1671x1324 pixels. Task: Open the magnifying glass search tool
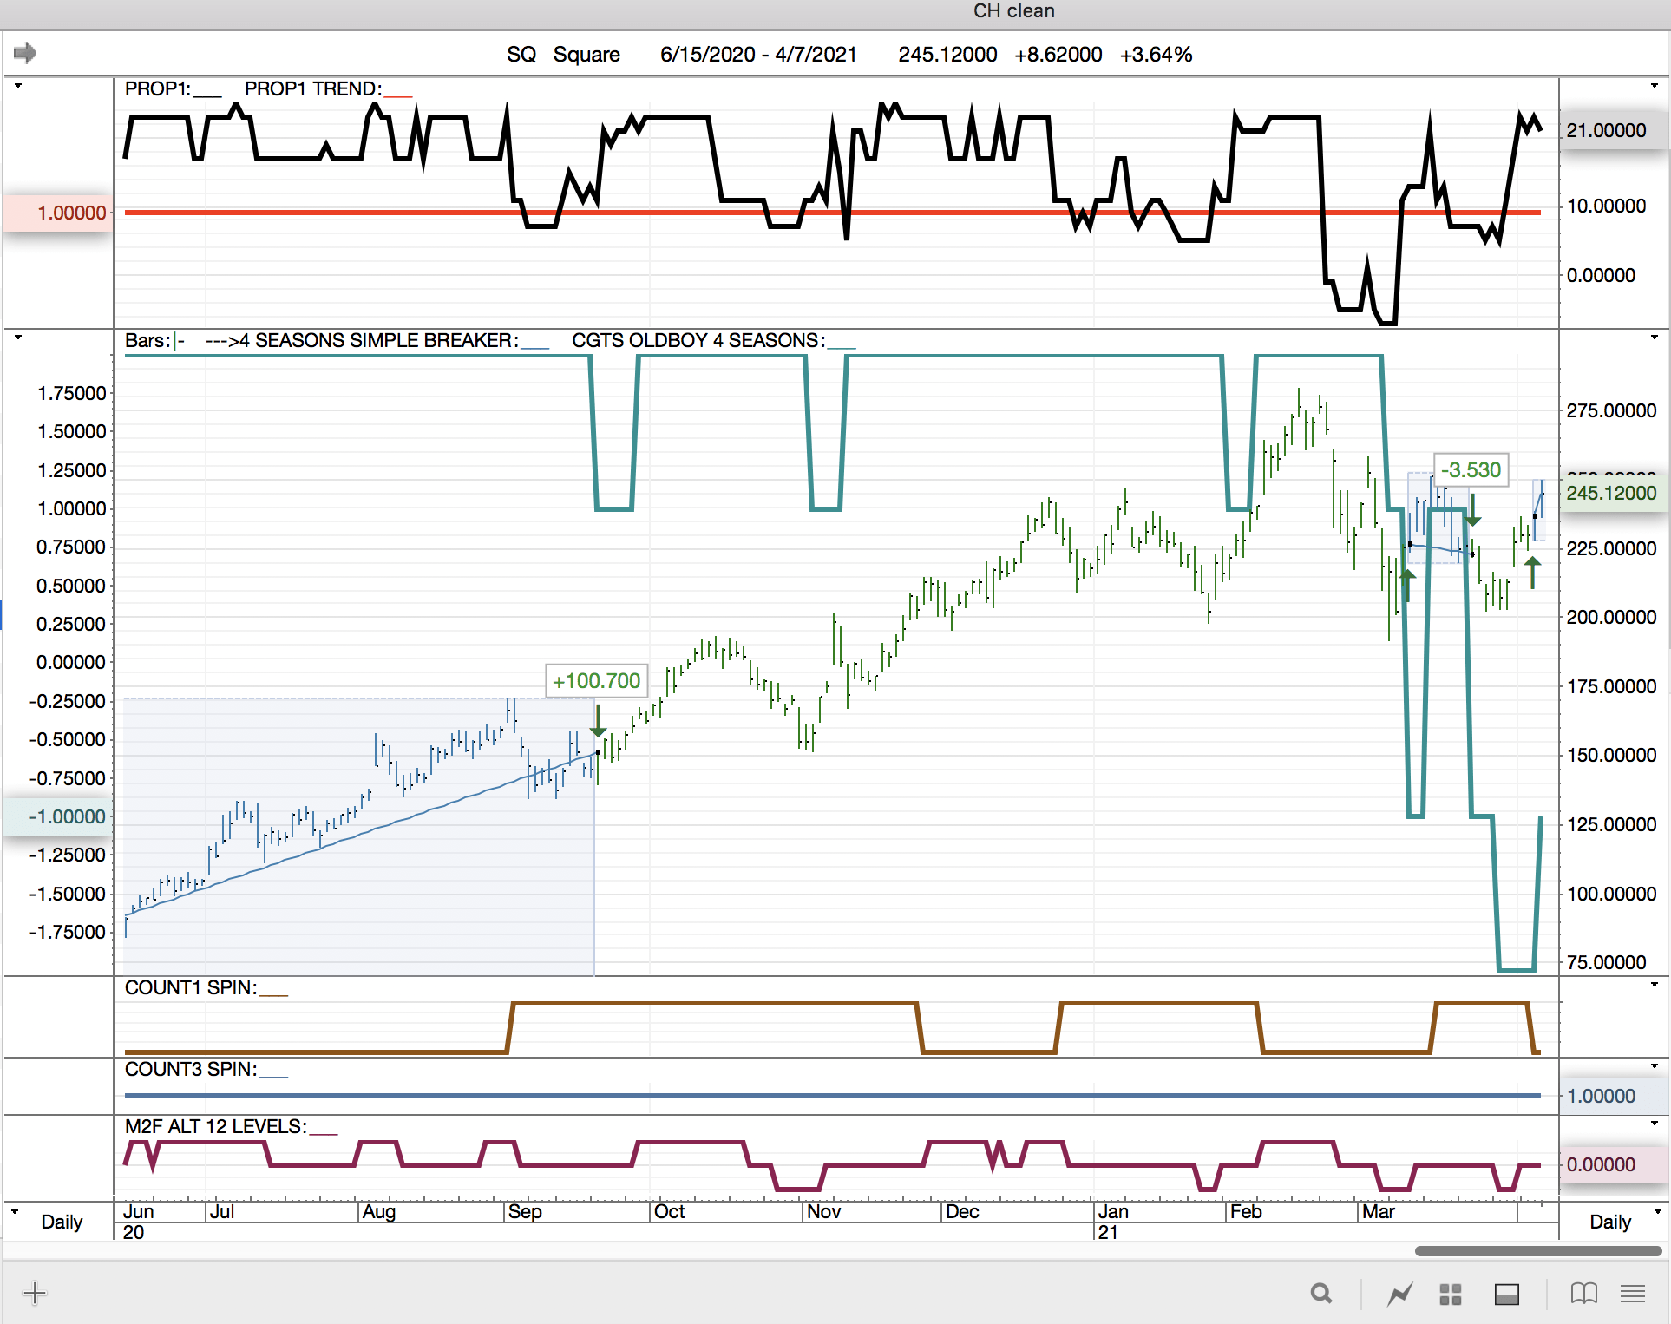[1320, 1294]
